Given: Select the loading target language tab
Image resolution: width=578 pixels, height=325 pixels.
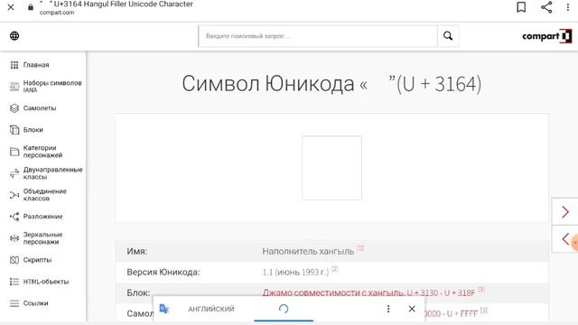Looking at the screenshot, I should click(284, 309).
